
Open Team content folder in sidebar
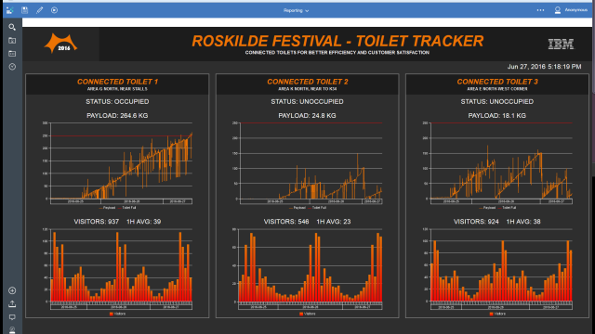[x=12, y=54]
